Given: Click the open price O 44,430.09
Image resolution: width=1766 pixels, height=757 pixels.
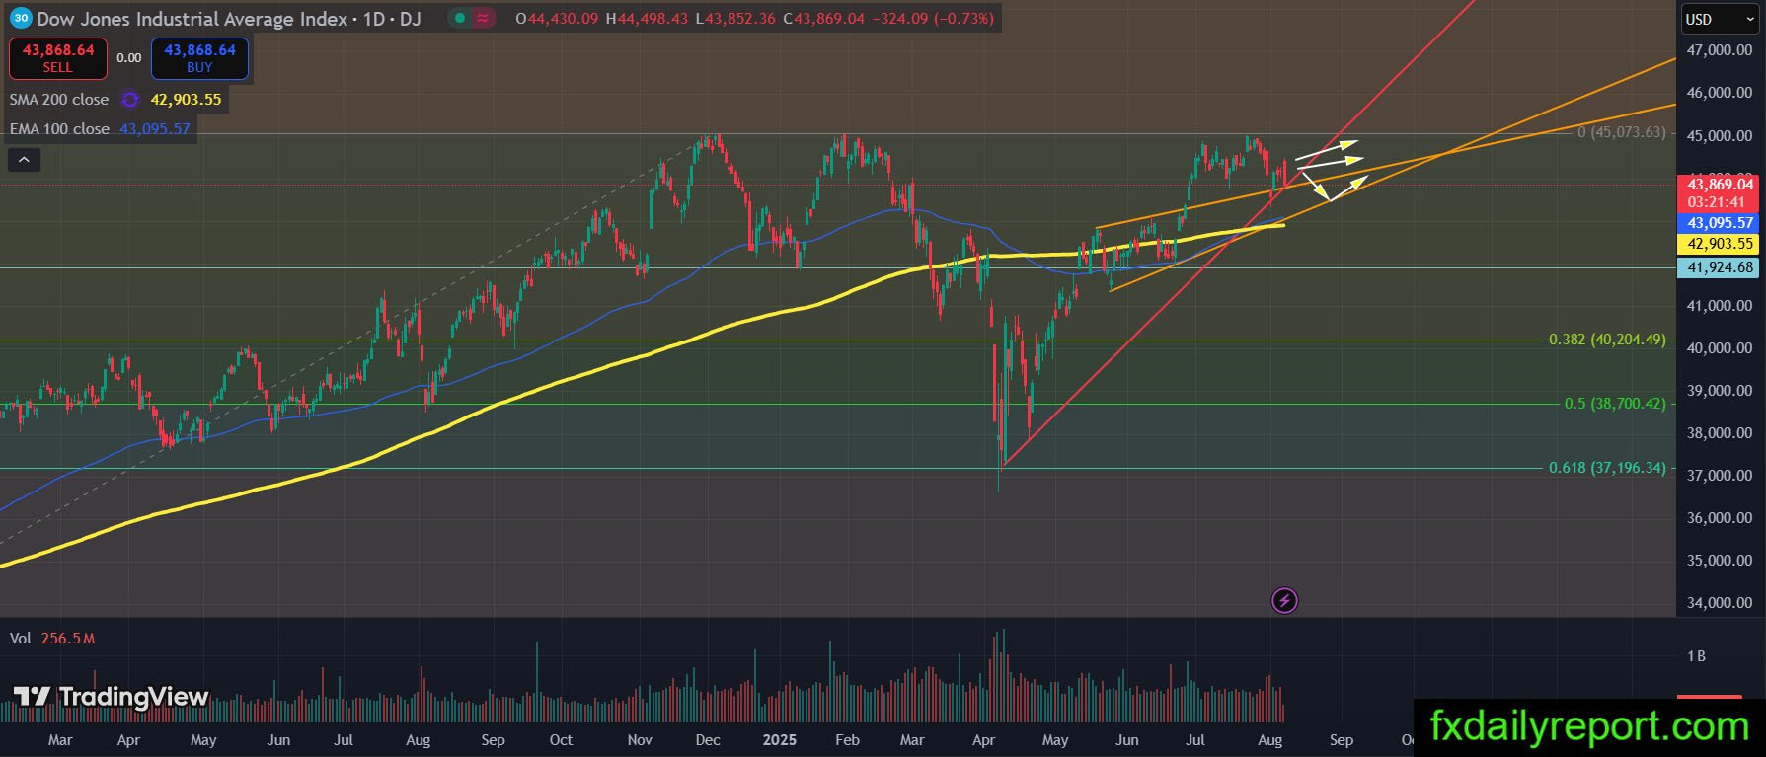Looking at the screenshot, I should (x=557, y=19).
